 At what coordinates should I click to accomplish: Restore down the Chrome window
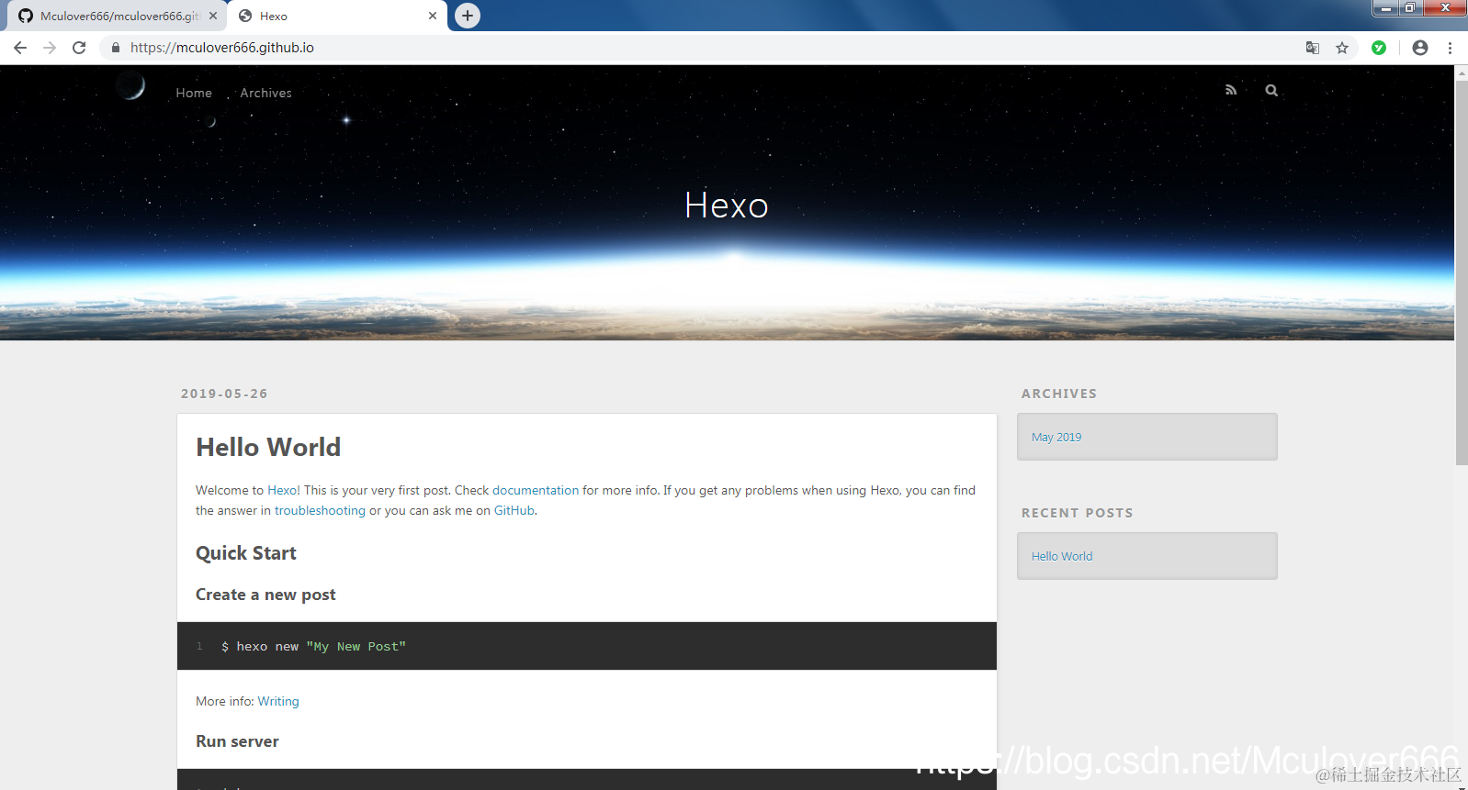(x=1409, y=8)
